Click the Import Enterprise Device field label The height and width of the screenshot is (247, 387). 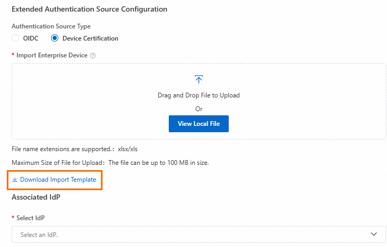[52, 55]
